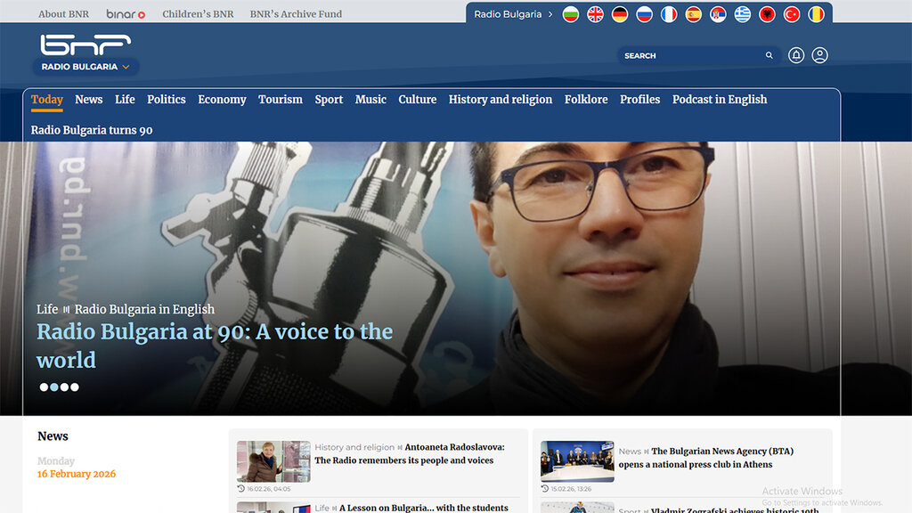
Task: Open Podcast in English tab
Action: tap(720, 100)
